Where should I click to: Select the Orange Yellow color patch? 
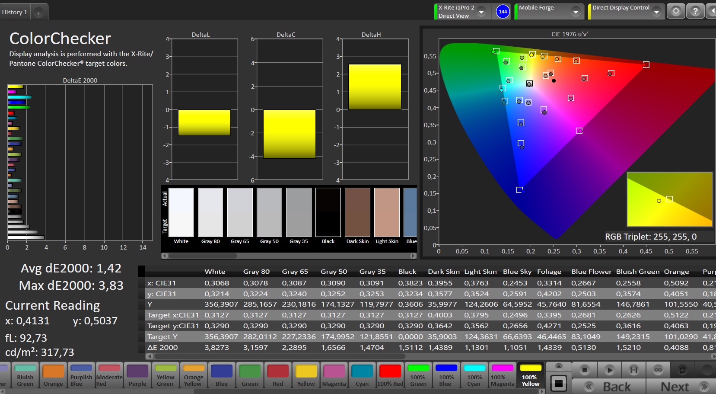point(194,375)
